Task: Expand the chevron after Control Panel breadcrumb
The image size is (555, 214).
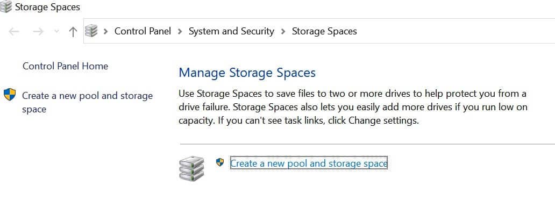Action: [x=180, y=32]
